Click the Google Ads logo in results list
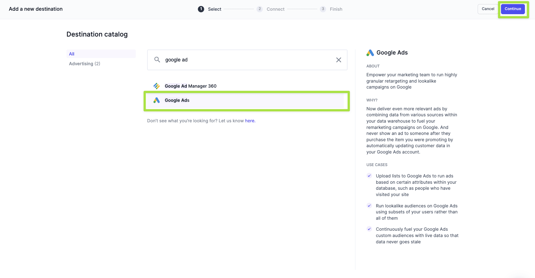Image resolution: width=535 pixels, height=278 pixels. click(157, 100)
